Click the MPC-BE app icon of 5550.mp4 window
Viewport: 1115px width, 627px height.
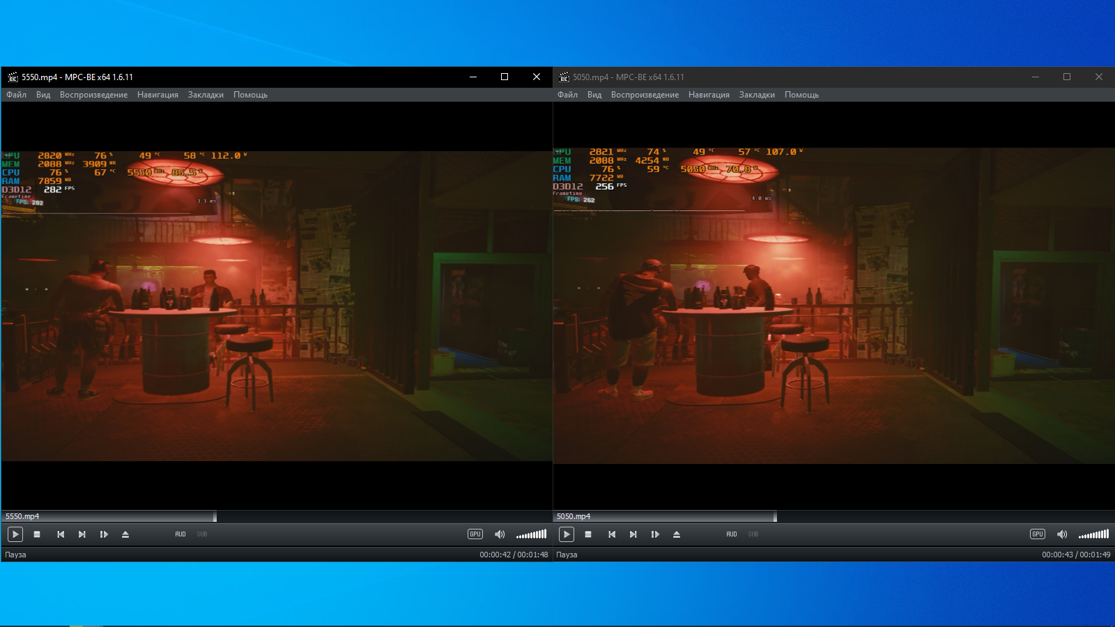(13, 77)
